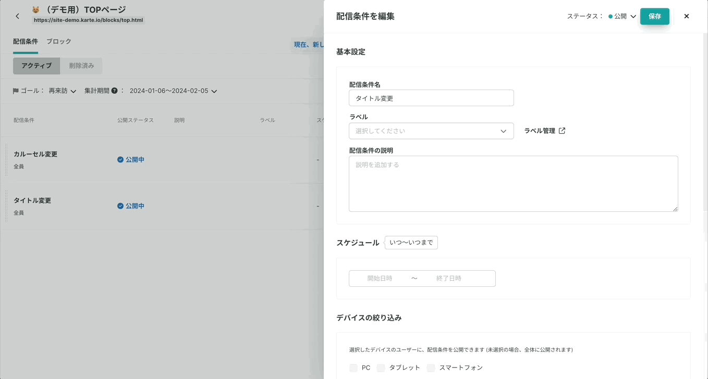Click the いつ〜いつまで schedule tag
The image size is (708, 379).
[411, 243]
